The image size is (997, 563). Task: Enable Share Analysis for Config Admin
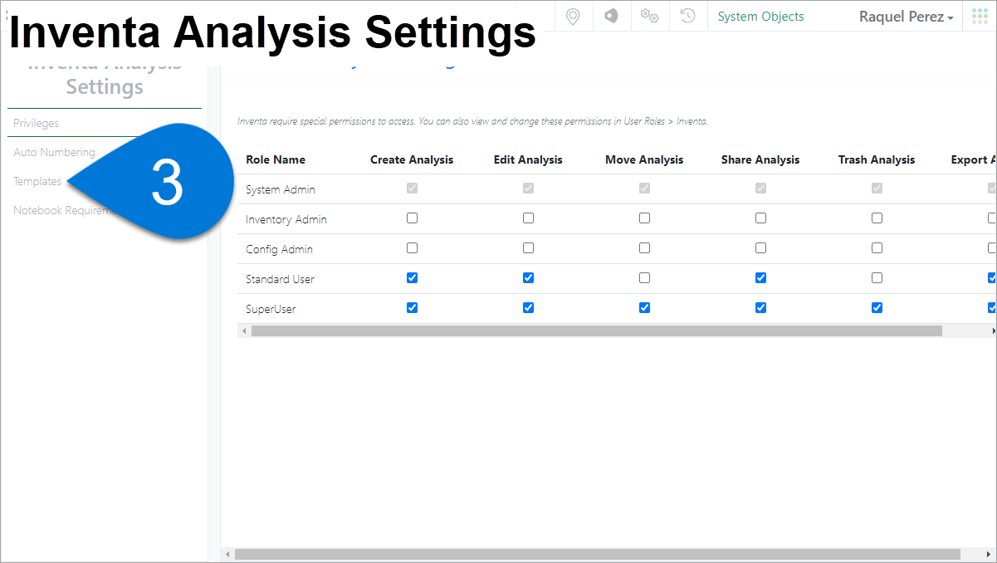tap(760, 248)
